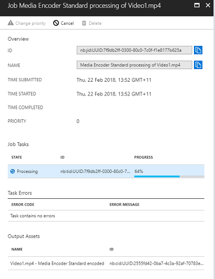Click the job ID text field
This screenshot has width=215, height=279.
[x=134, y=50]
